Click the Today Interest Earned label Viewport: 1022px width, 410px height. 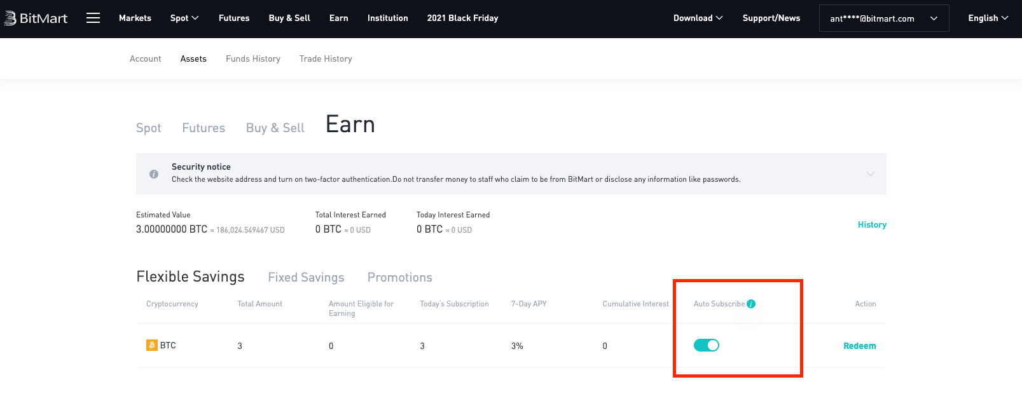tap(453, 215)
